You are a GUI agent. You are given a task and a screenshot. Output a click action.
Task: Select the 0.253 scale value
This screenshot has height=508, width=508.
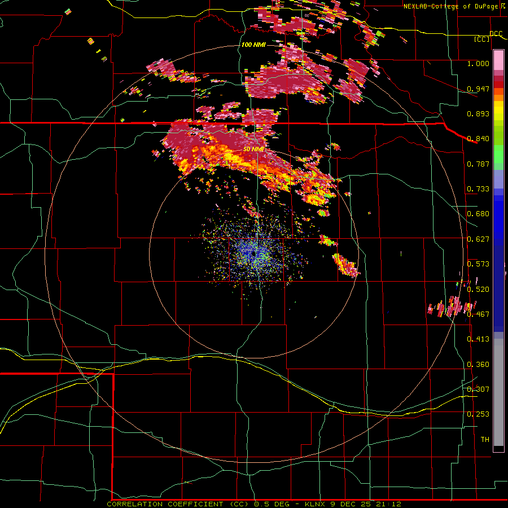[478, 414]
